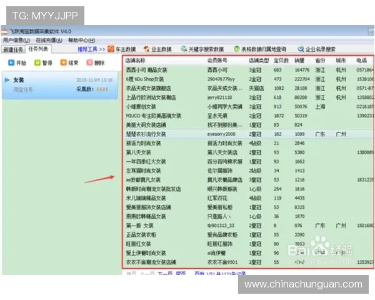
Task: Click the sales value 164776
Action: coord(302,70)
